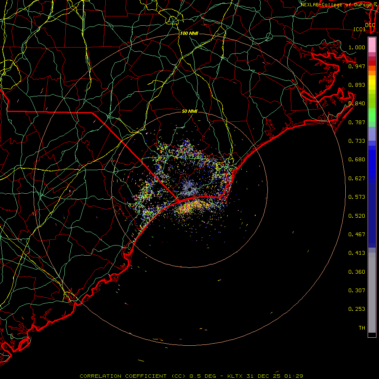379x379 pixels.
Task: Pick the large gray color bar segment
Action: tap(372, 295)
